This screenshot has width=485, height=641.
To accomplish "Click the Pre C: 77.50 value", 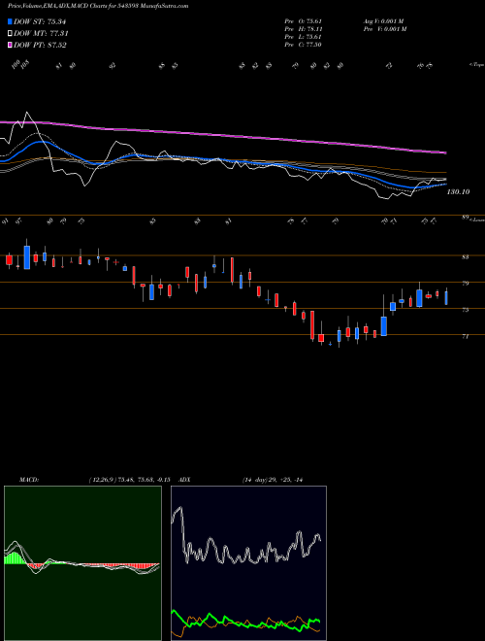I will point(303,45).
